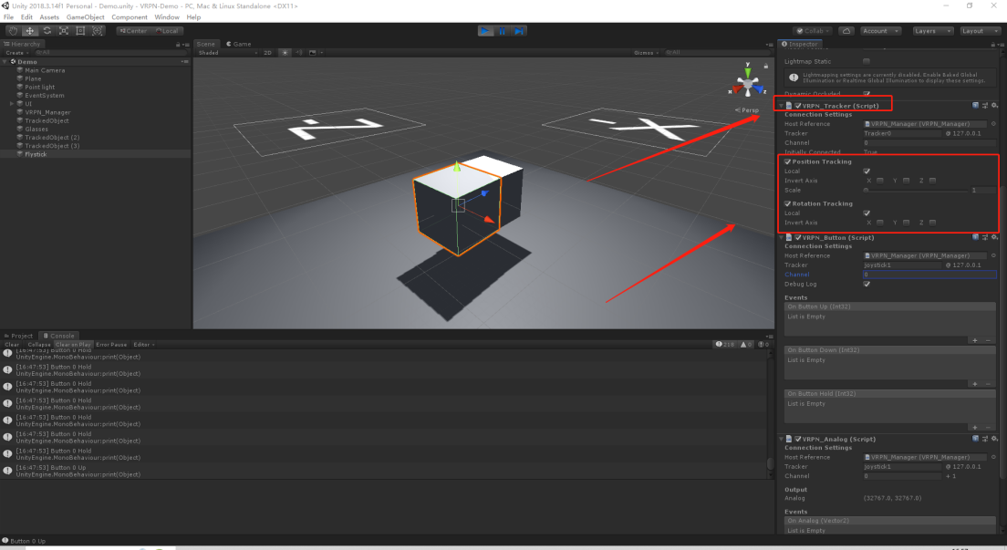Switch to the Game tab
Viewport: 1007px width, 550px height.
[x=238, y=45]
